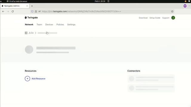191x107 pixels.
Task: Click the permissions icon in address bar
Action: coord(40,11)
